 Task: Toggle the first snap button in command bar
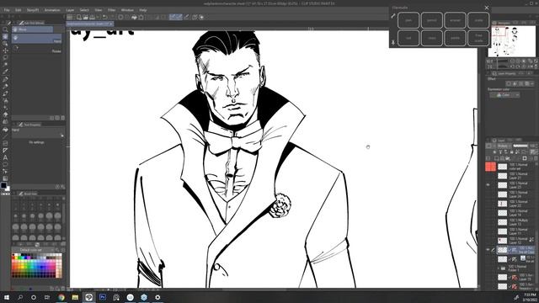pyautogui.click(x=172, y=17)
